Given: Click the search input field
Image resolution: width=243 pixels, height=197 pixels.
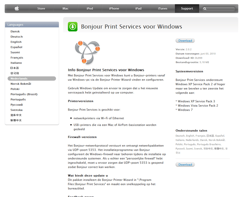Looking at the screenshot, I should (220, 8).
